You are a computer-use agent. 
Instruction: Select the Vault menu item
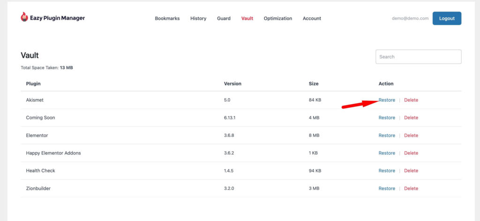click(247, 18)
